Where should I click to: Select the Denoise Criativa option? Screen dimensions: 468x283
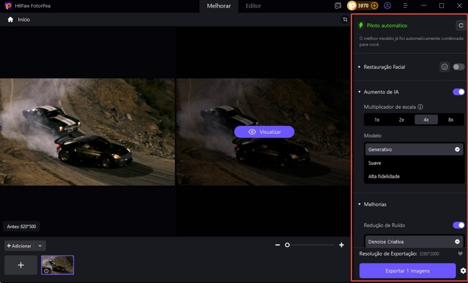[414, 241]
